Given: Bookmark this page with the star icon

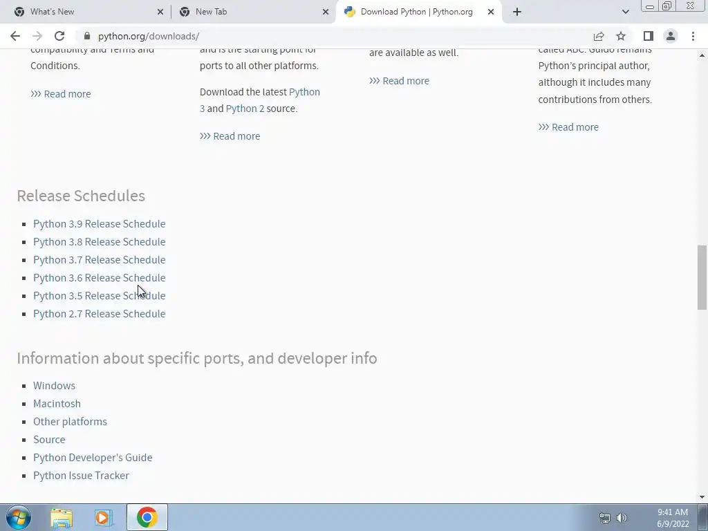Looking at the screenshot, I should [621, 36].
